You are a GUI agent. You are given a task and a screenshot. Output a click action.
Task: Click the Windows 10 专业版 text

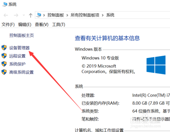point(100,58)
